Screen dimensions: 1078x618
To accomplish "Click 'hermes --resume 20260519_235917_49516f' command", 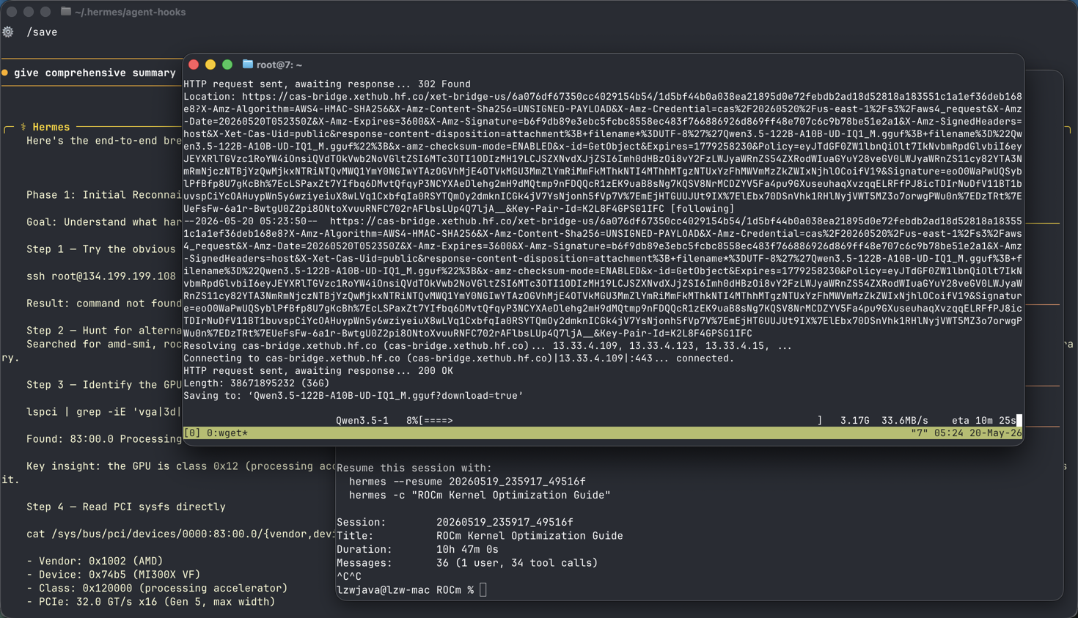I will tap(467, 482).
